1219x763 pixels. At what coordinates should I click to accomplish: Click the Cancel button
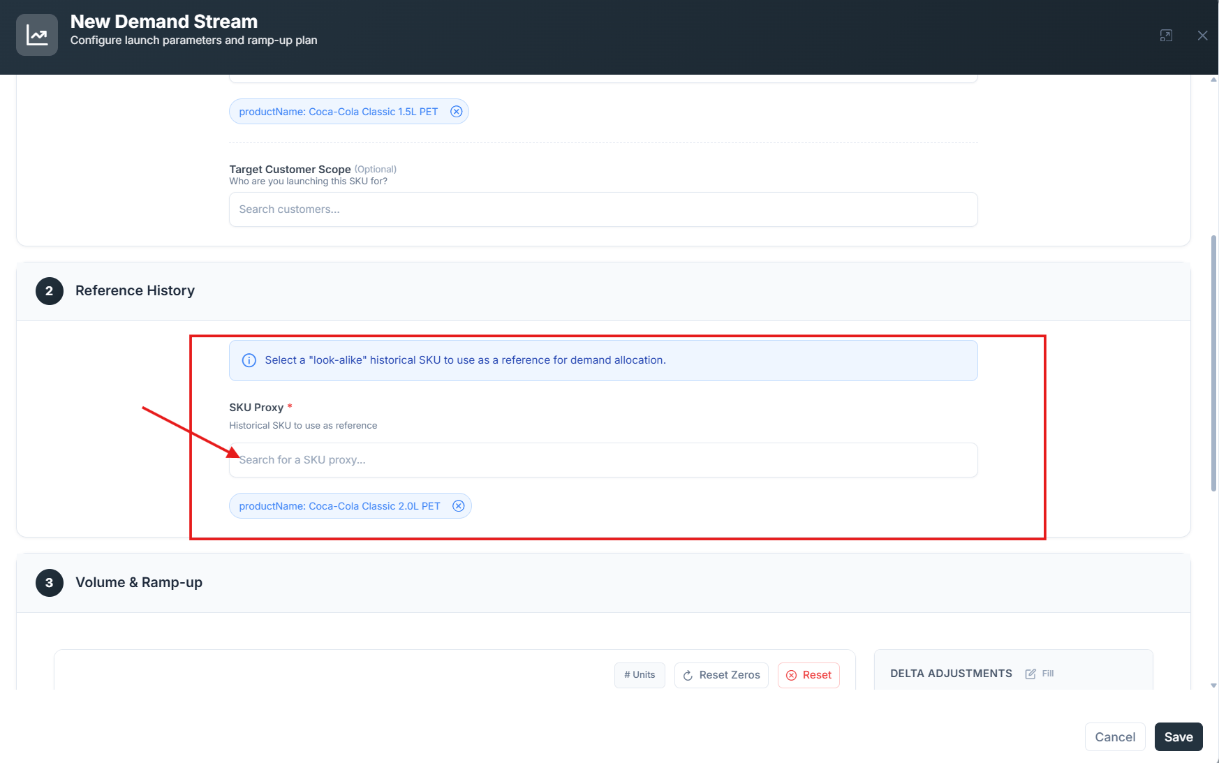1115,737
